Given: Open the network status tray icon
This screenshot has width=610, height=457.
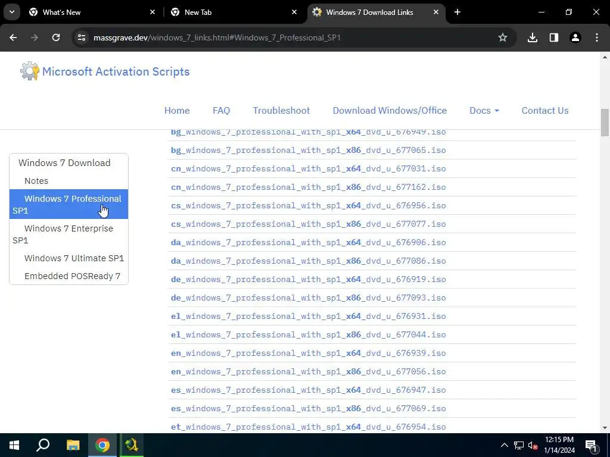Looking at the screenshot, I should (519, 445).
